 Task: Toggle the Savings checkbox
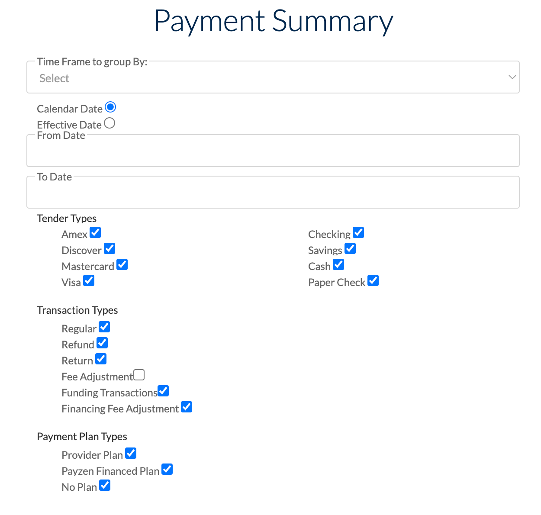[x=350, y=248]
